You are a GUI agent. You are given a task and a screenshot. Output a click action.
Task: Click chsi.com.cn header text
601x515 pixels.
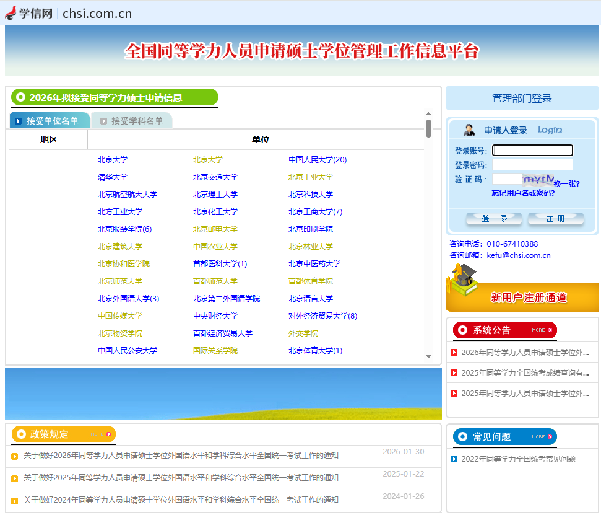[97, 14]
